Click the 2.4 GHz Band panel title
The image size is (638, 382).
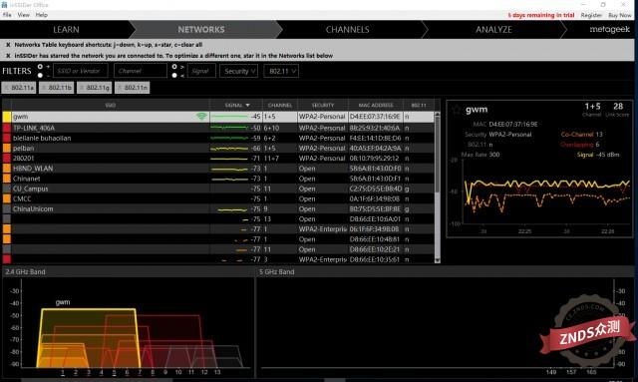[x=25, y=271]
